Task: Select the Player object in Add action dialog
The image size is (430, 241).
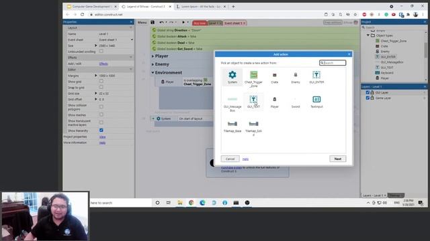Action: pos(275,102)
